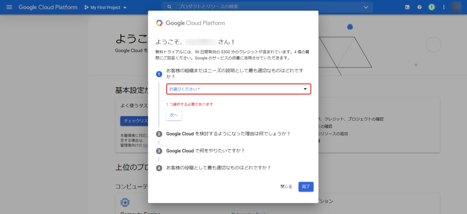Click the user account avatar

[456, 7]
